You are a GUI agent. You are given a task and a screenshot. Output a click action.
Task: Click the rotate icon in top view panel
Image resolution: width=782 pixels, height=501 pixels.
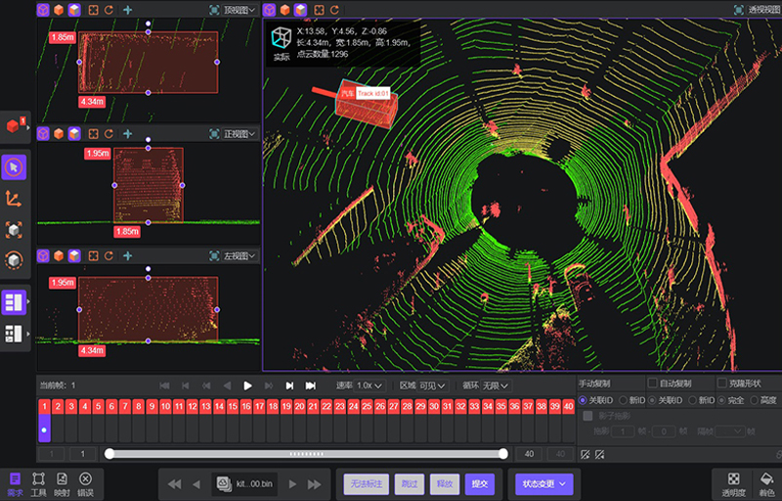click(x=109, y=10)
